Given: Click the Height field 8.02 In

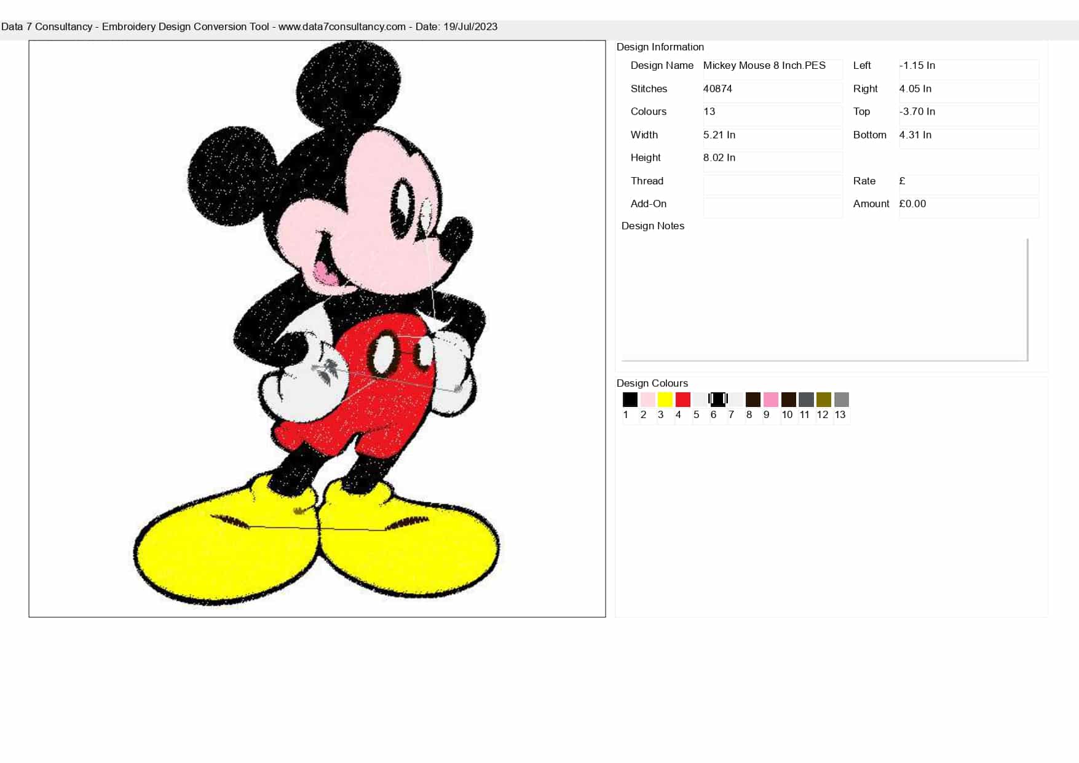Looking at the screenshot, I should pyautogui.click(x=773, y=162).
